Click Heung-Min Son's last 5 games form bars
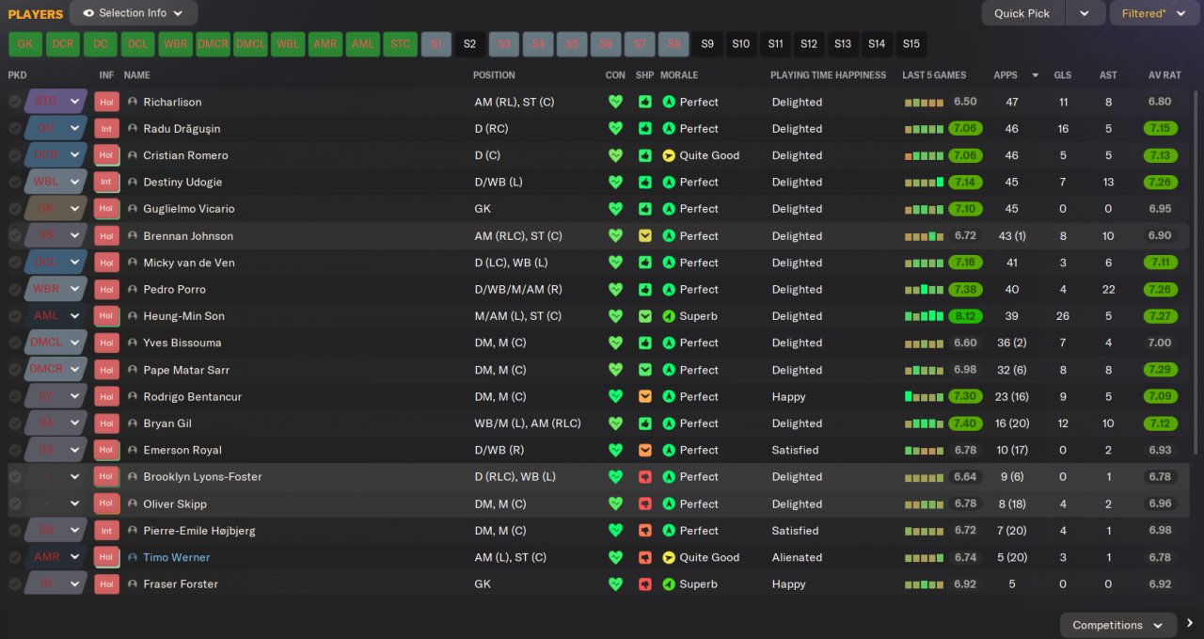This screenshot has height=639, width=1204. point(924,316)
